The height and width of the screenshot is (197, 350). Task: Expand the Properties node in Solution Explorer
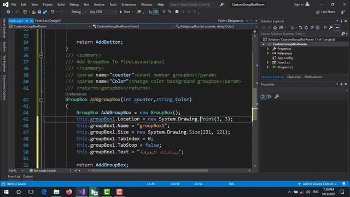point(268,49)
